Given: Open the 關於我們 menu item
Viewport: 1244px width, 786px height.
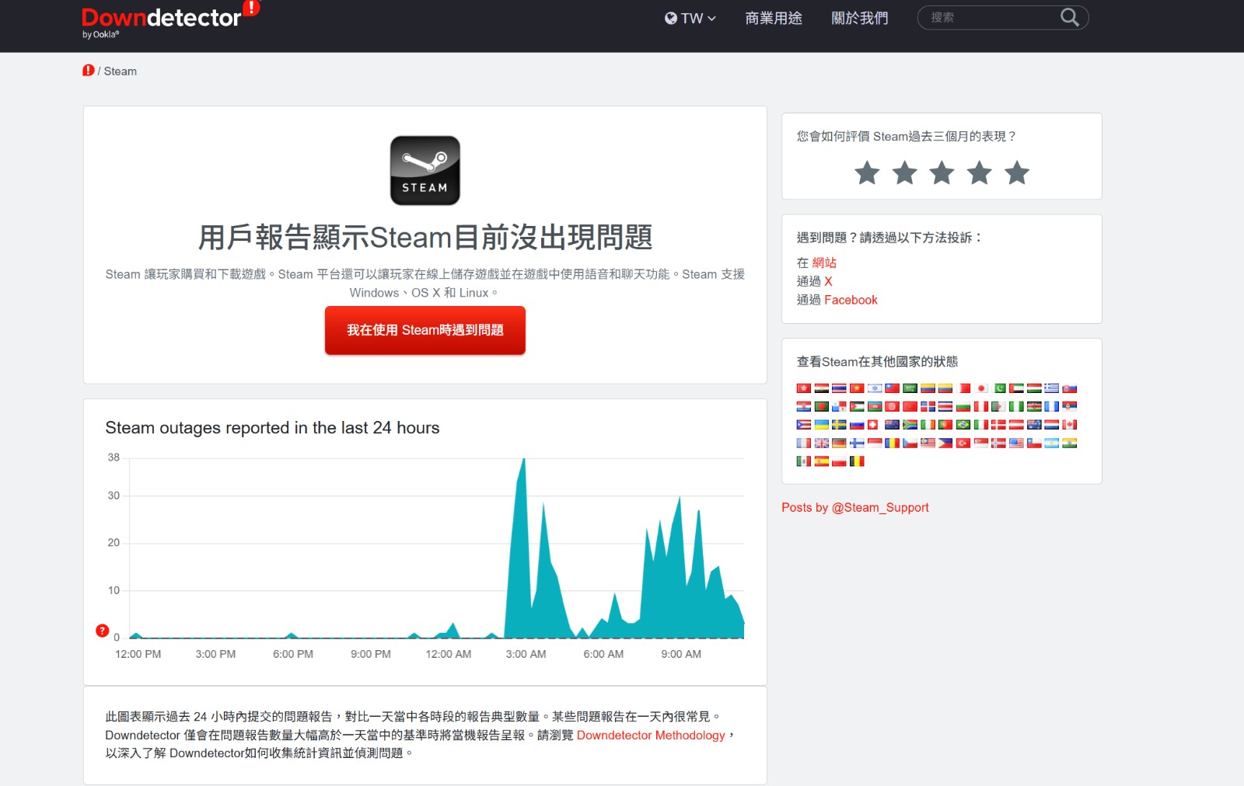Looking at the screenshot, I should [x=858, y=17].
